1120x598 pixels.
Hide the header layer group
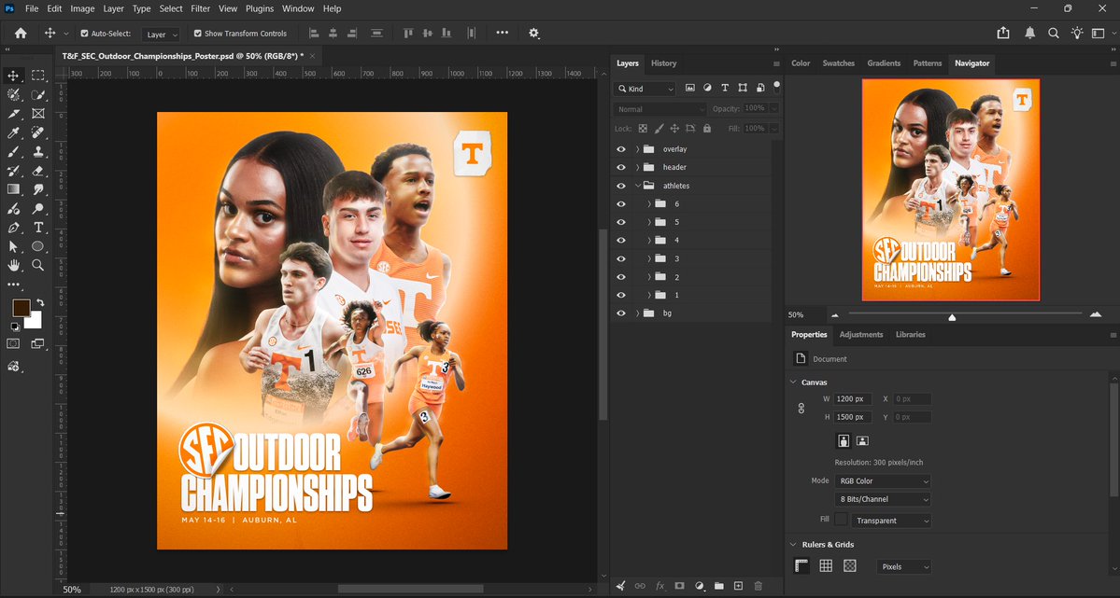(x=620, y=167)
